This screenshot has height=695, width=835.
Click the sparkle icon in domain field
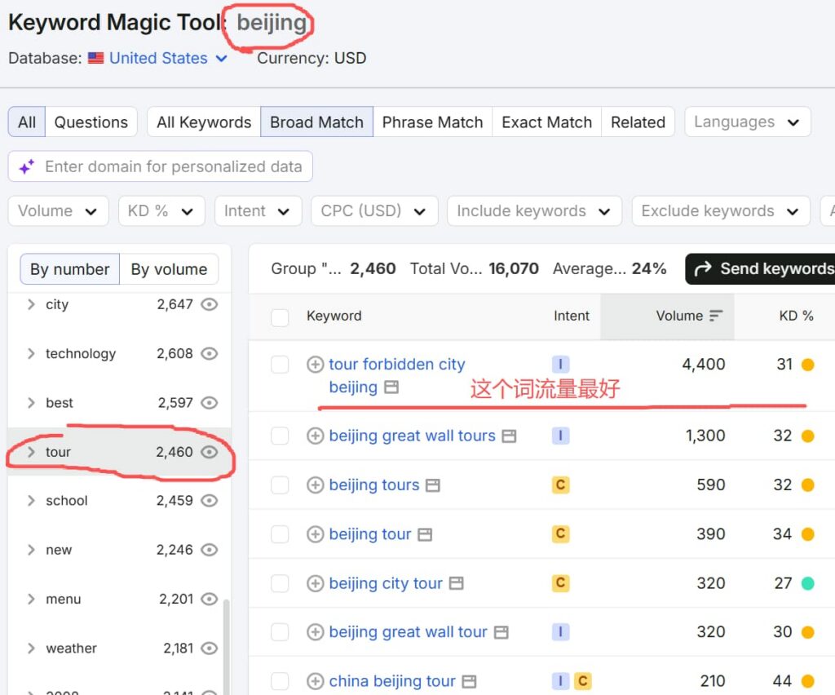tap(27, 166)
